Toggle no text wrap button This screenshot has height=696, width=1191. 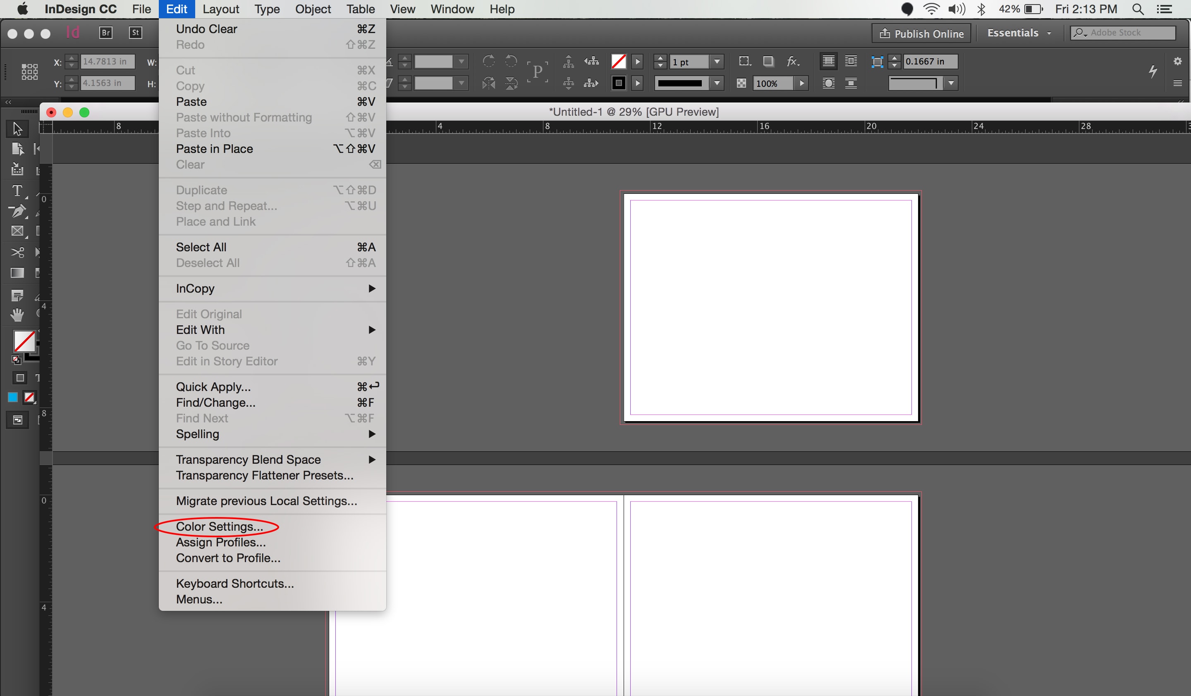[x=828, y=62]
